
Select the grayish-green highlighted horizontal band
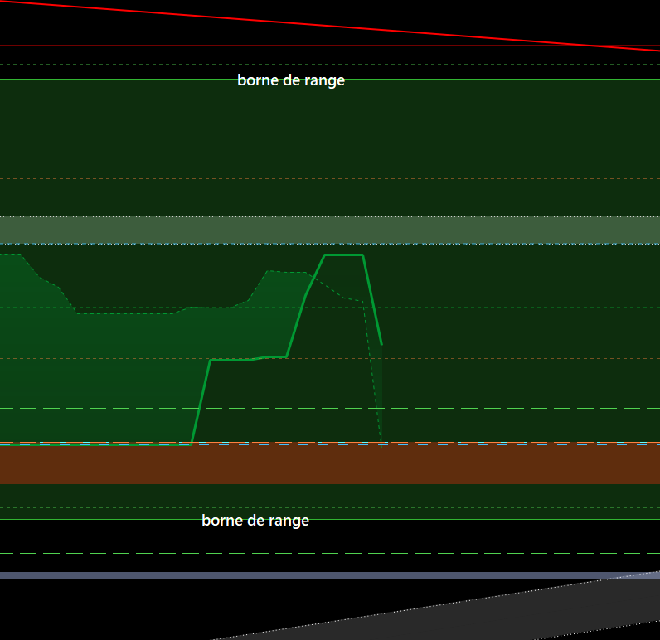pos(330,230)
